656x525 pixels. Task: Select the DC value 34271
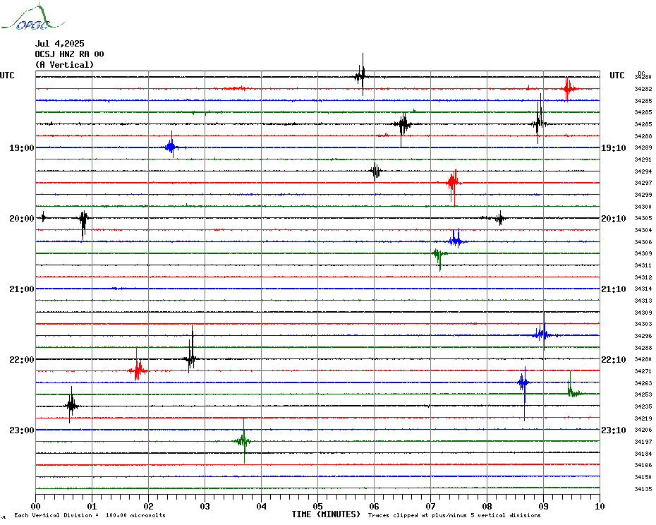643,371
